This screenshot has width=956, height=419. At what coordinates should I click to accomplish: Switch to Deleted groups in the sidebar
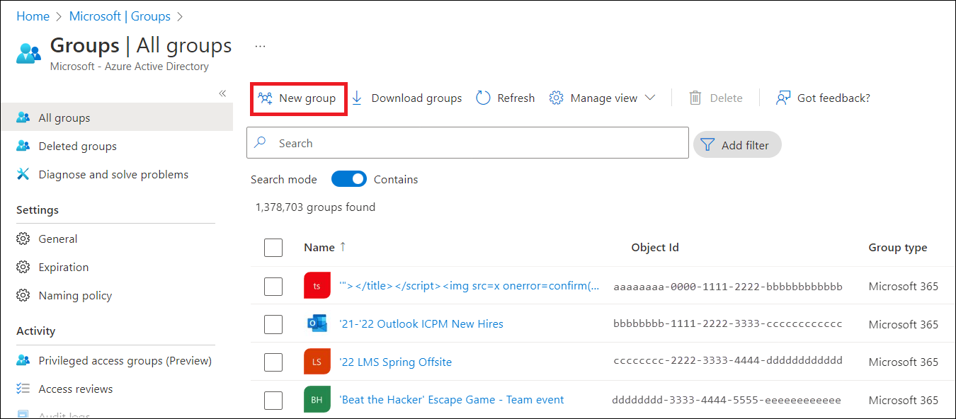[x=76, y=146]
